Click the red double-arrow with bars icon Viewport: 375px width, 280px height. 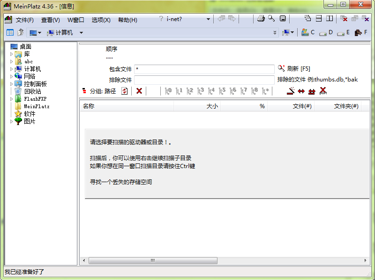pyautogui.click(x=312, y=91)
